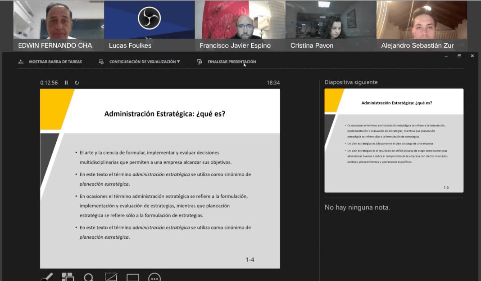Click the show taskbar icon

tap(21, 62)
